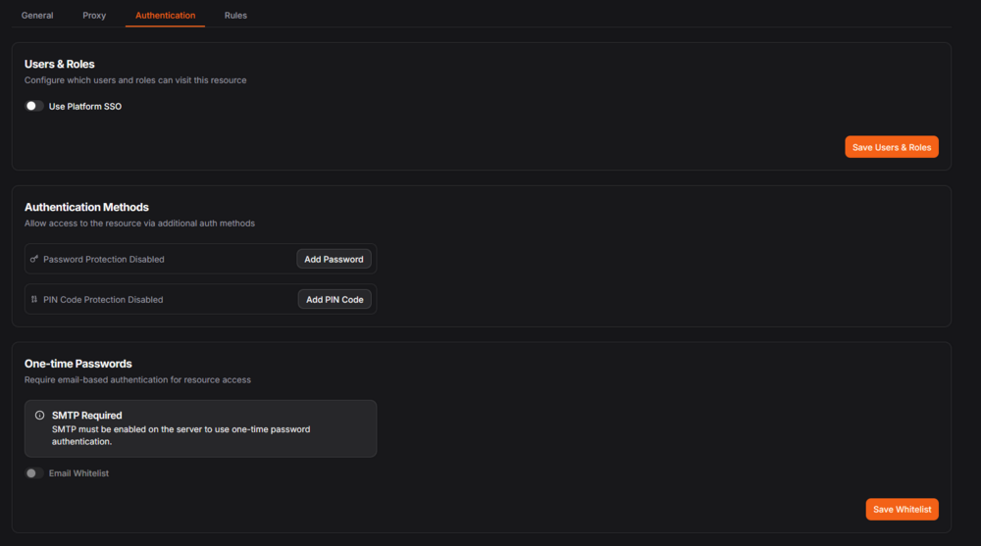Go to the Rules tab
This screenshot has height=546, width=981.
click(235, 15)
